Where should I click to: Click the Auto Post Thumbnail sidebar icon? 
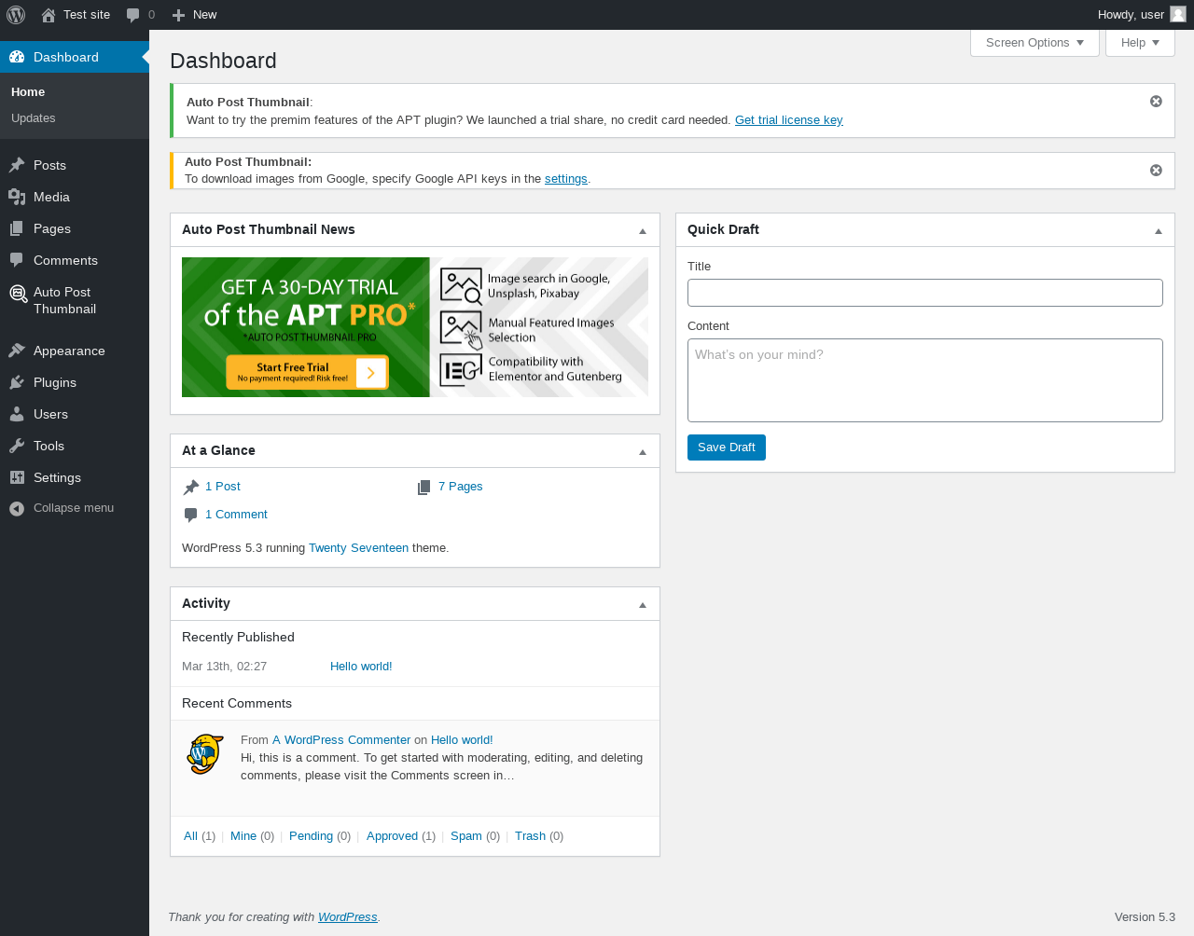[x=18, y=294]
